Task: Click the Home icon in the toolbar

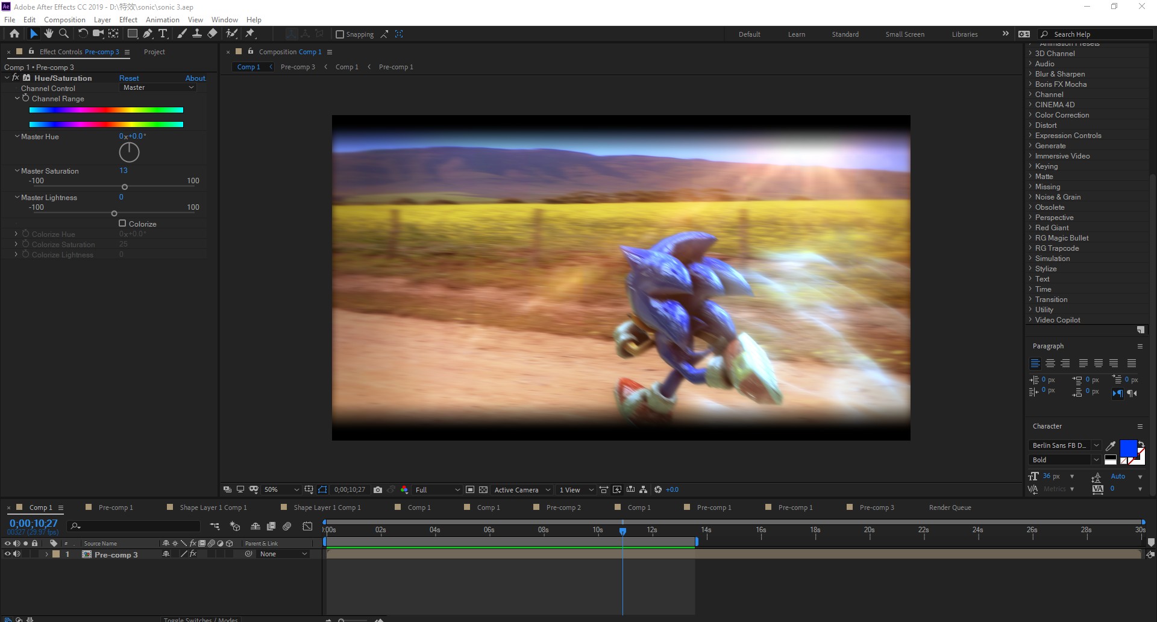Action: tap(14, 34)
